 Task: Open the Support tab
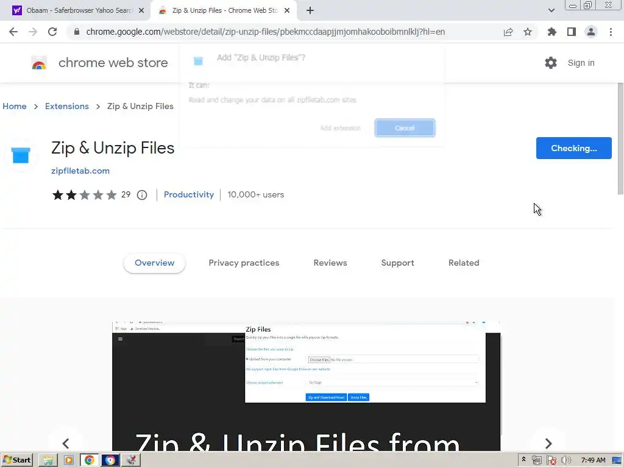pos(397,263)
